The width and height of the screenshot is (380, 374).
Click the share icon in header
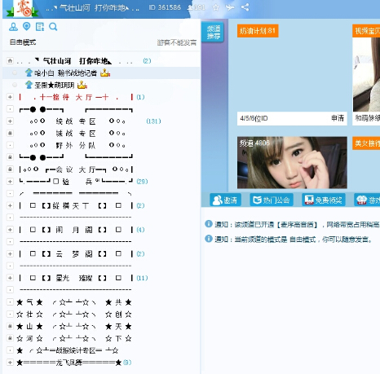[245, 7]
